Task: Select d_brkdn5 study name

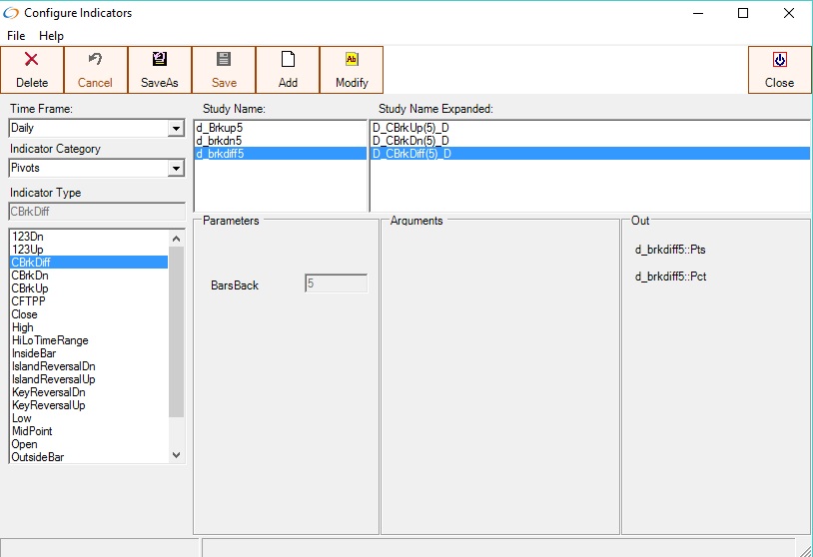Action: click(x=219, y=141)
